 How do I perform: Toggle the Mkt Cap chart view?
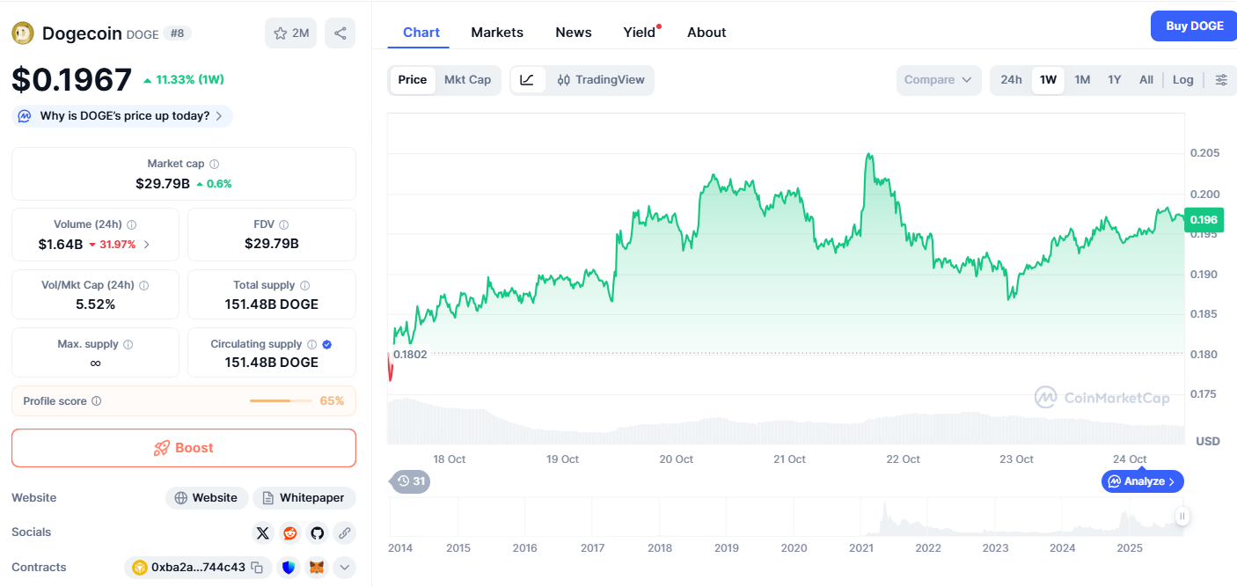[x=467, y=80]
